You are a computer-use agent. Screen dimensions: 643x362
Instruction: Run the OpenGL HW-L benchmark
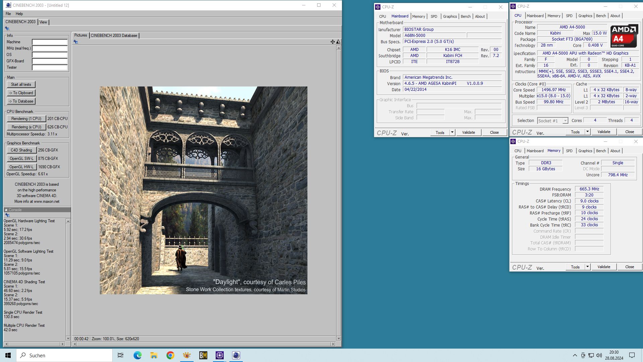[21, 167]
